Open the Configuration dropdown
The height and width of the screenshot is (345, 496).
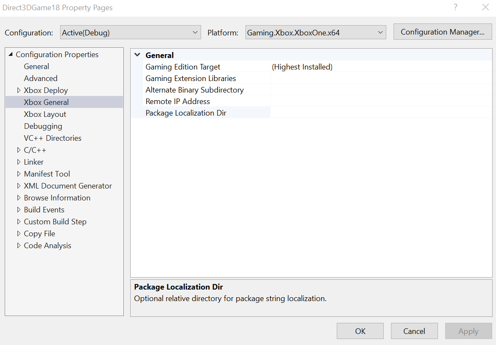coord(130,32)
